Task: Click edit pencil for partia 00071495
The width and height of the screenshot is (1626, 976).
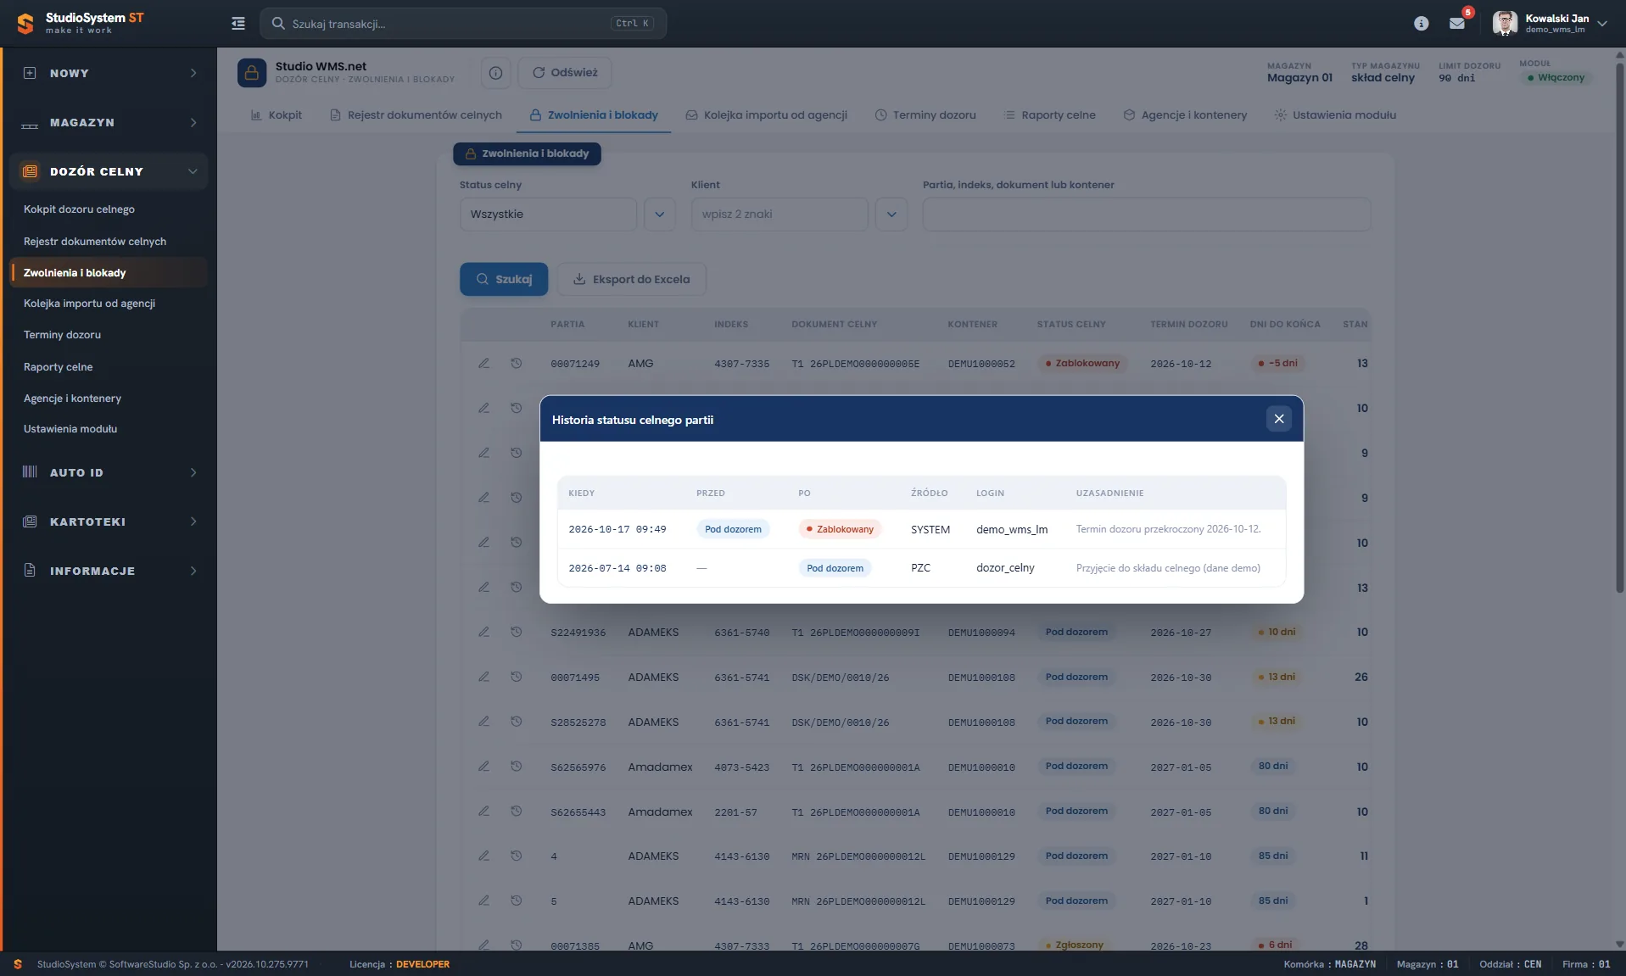Action: 483,677
